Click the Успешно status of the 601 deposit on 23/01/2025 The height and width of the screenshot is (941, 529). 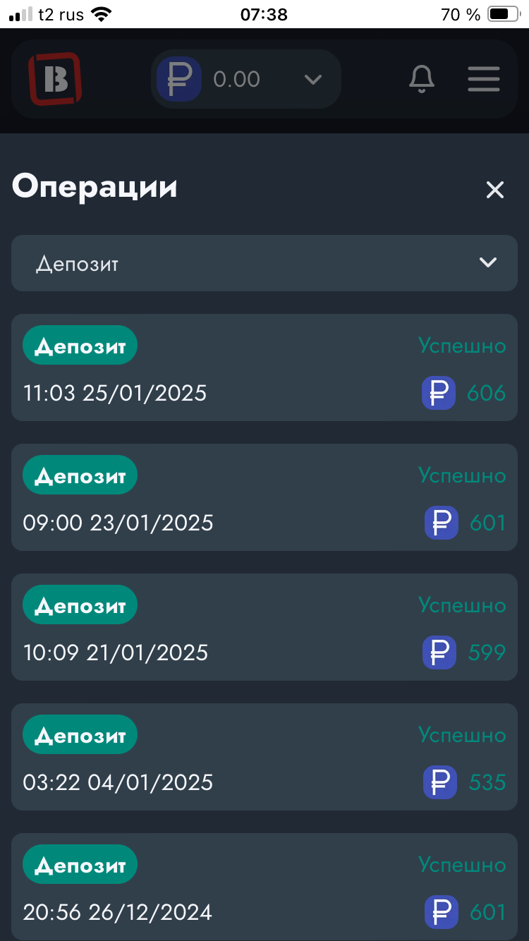462,475
